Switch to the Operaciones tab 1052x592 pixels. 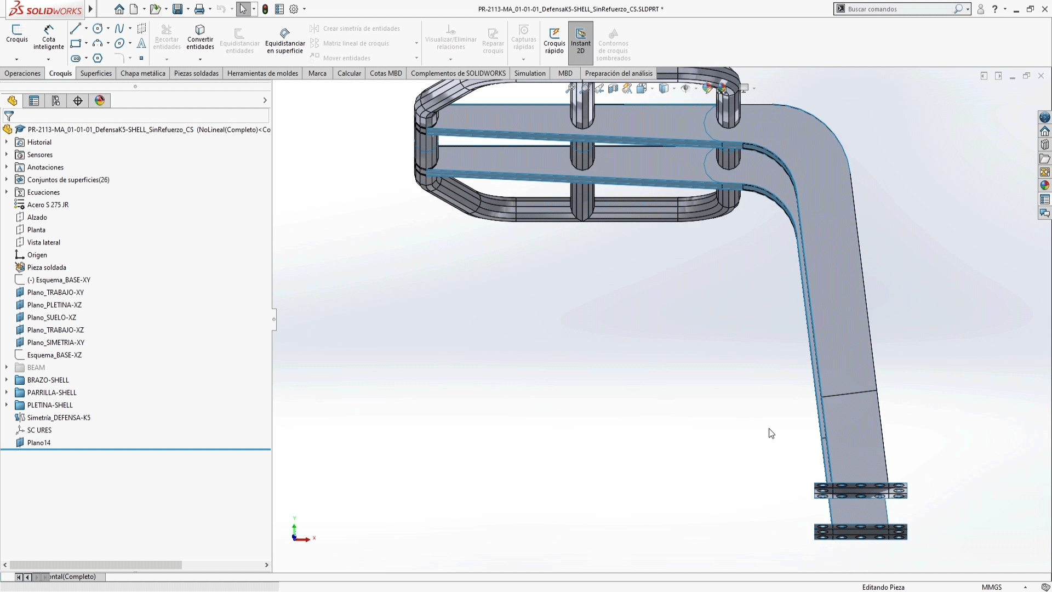[22, 73]
